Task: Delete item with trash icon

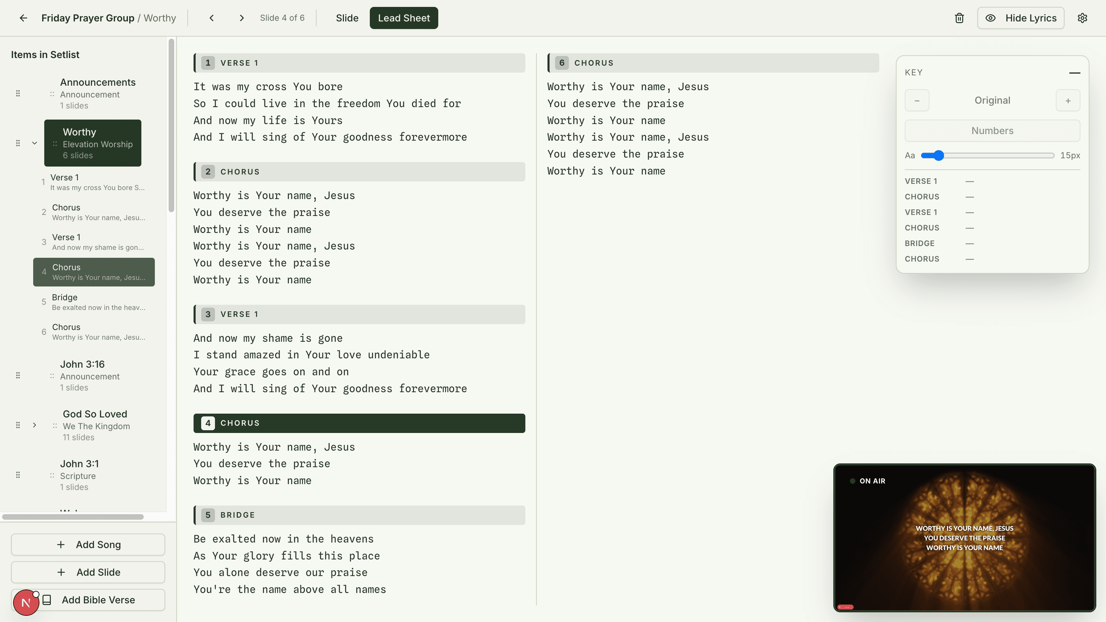Action: click(x=959, y=18)
